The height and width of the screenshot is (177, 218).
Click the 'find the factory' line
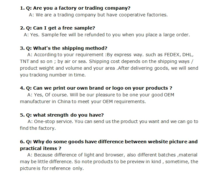pyautogui.click(x=38, y=128)
